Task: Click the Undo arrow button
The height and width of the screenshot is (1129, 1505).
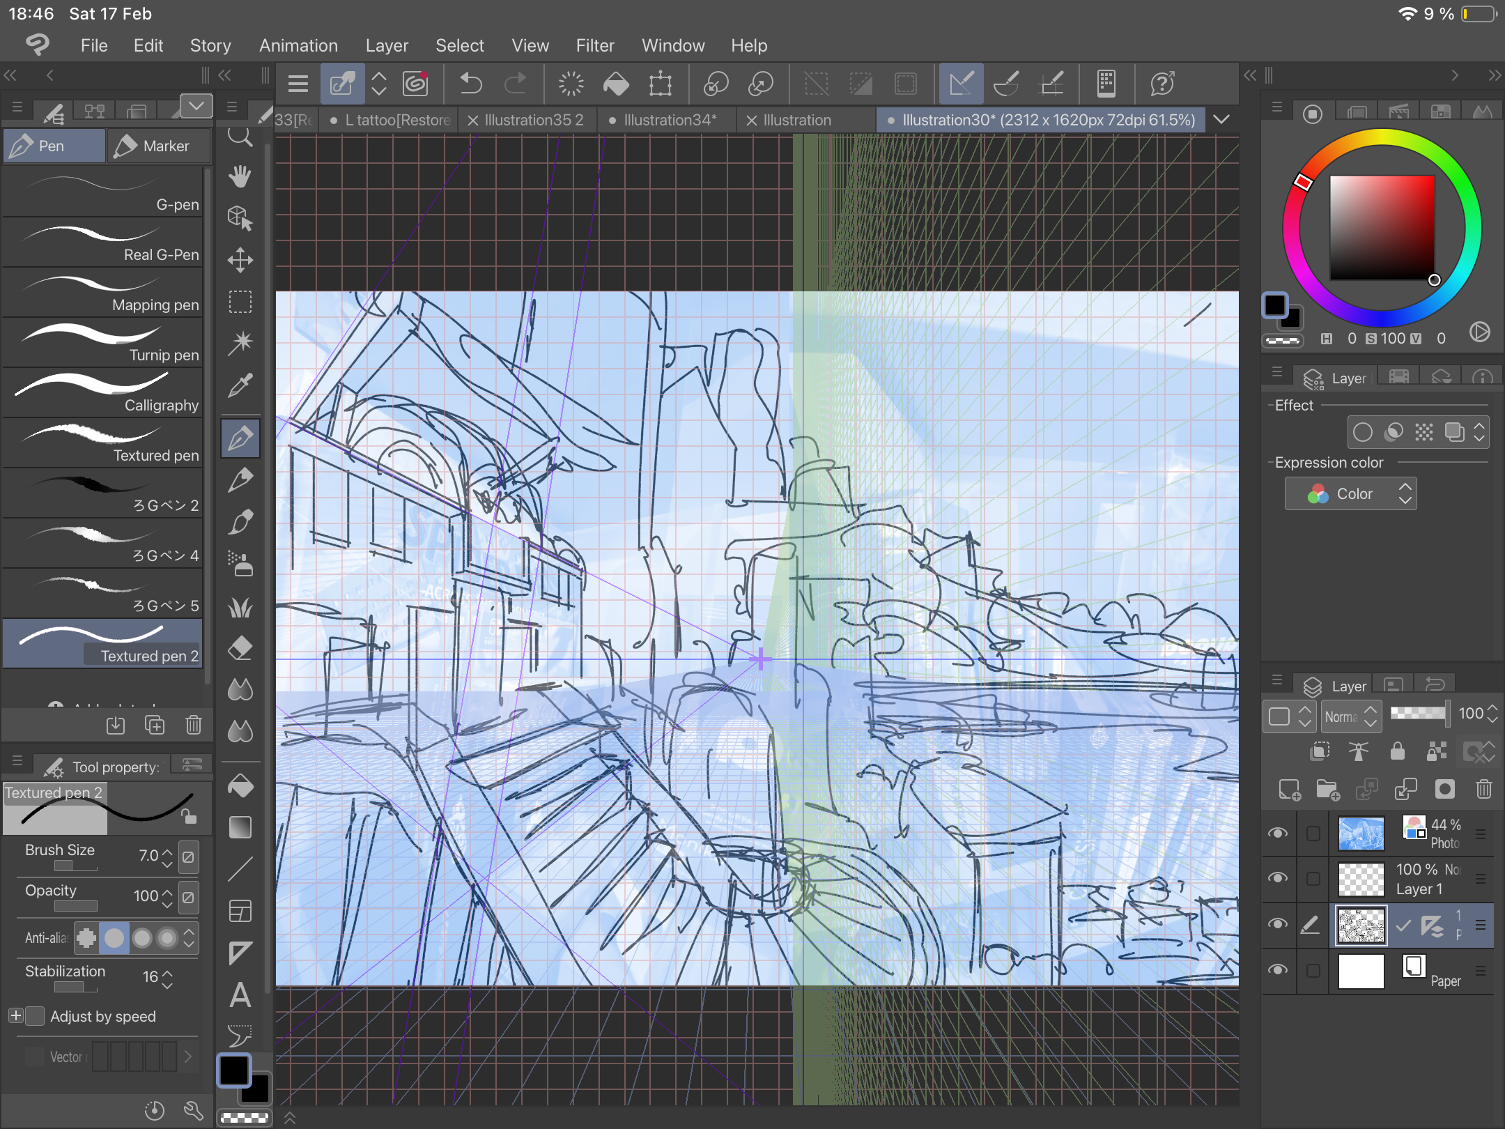Action: click(x=472, y=84)
